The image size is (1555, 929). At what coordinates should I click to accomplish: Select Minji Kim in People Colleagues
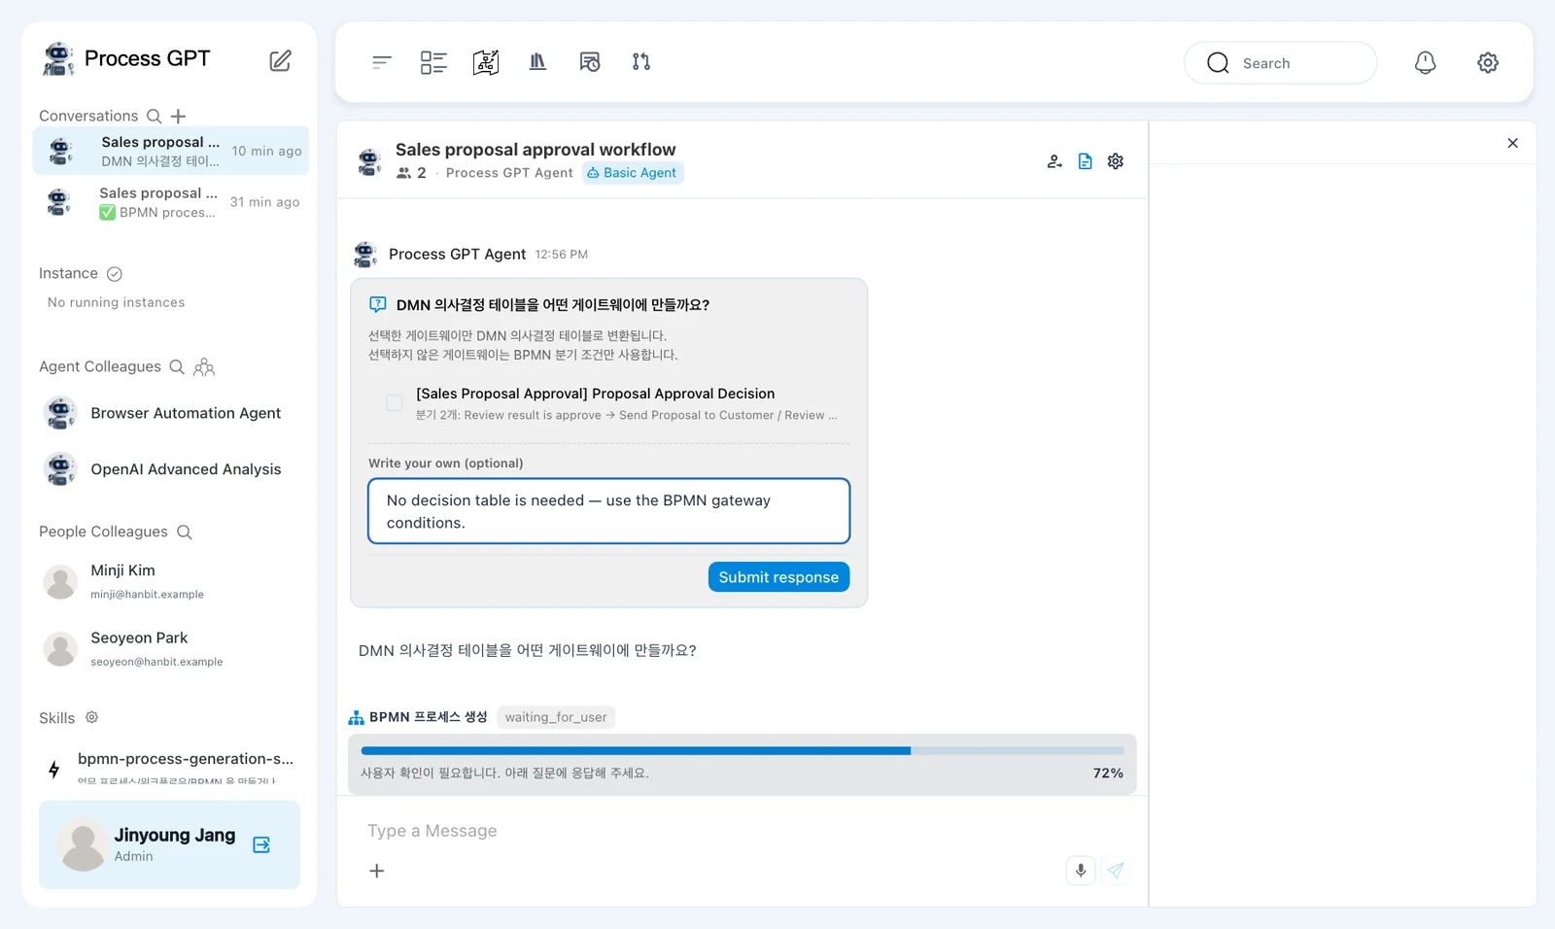[171, 581]
